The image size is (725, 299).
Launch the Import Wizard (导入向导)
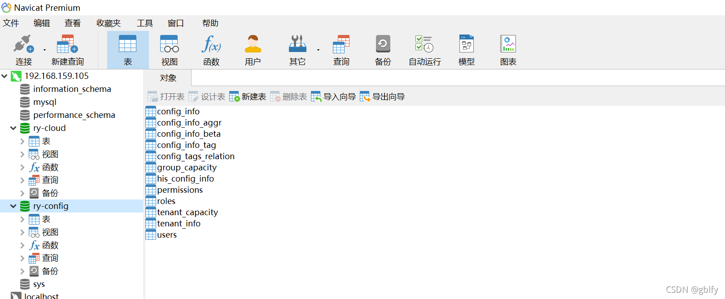pos(333,96)
